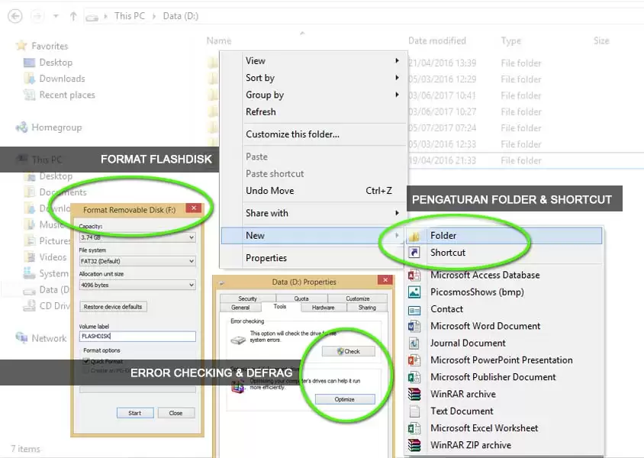644x458 pixels.
Task: Click the Microsoft Word Document icon
Action: (x=414, y=326)
